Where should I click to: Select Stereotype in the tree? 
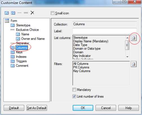point(23,25)
